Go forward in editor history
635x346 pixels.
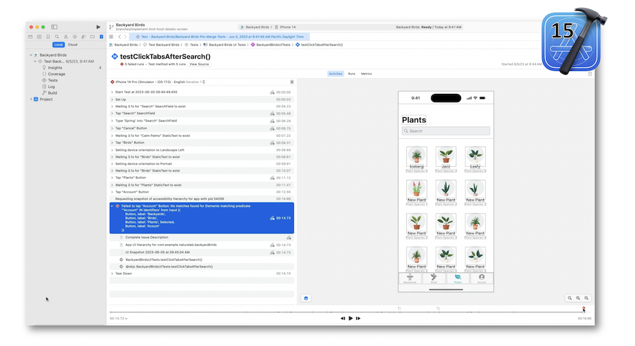(126, 37)
